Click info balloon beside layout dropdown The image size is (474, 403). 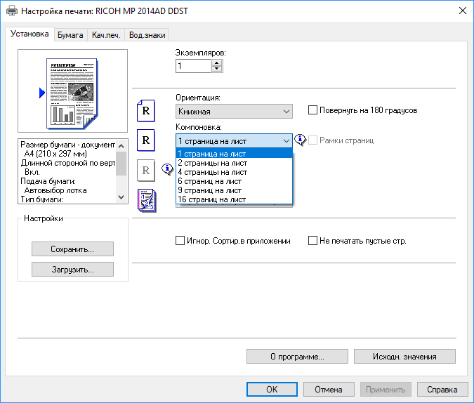[x=300, y=140]
